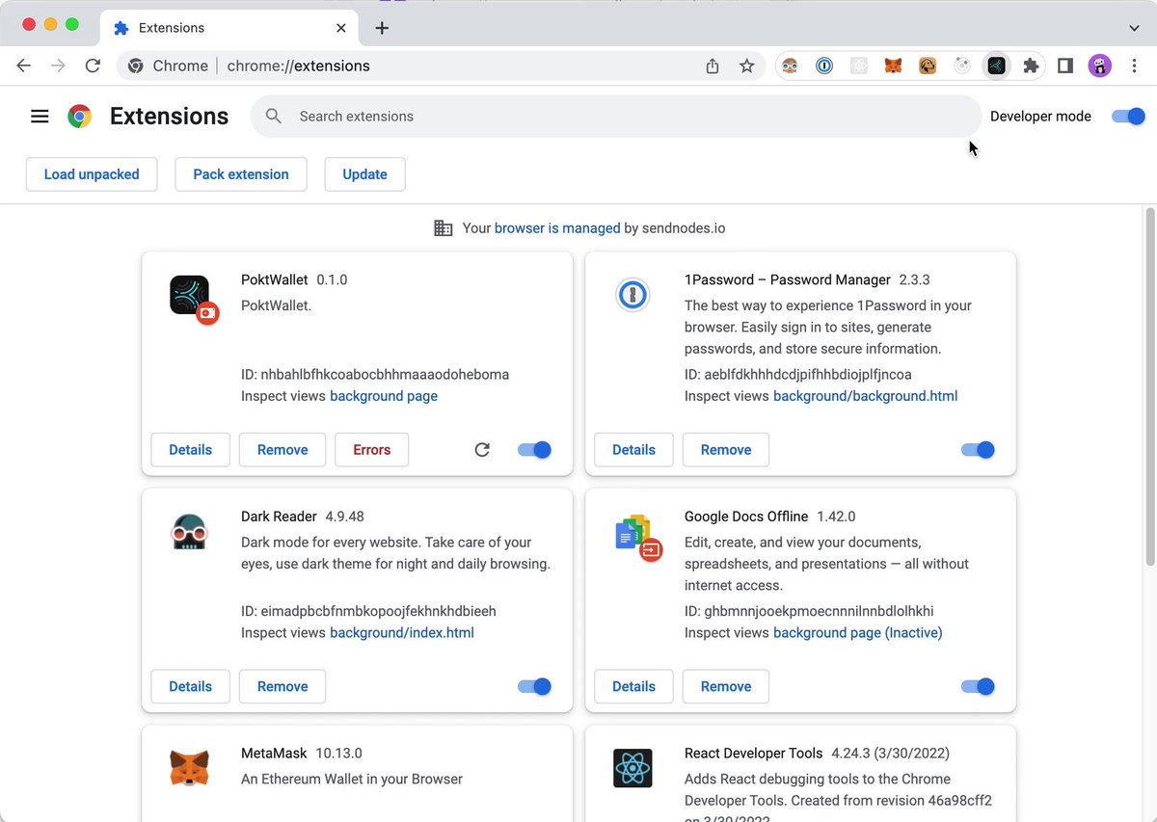Screen dimensions: 1157x822
Task: View PoktWallet Errors
Action: 371,450
